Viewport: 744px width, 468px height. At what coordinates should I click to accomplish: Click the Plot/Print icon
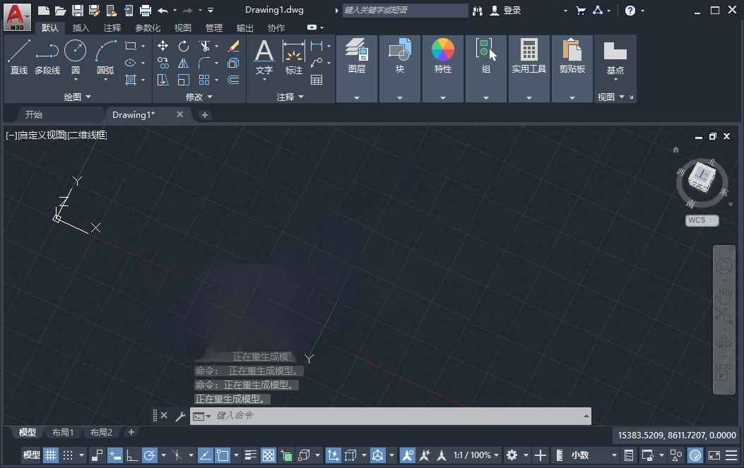click(145, 10)
